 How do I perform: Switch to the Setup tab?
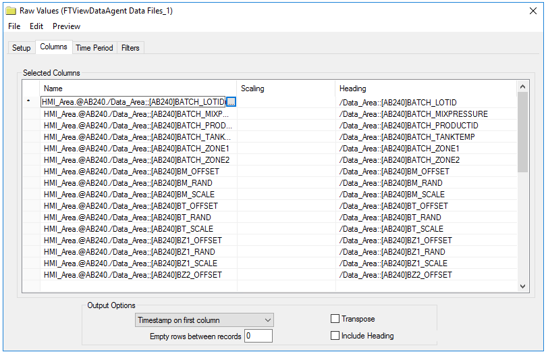(x=21, y=48)
